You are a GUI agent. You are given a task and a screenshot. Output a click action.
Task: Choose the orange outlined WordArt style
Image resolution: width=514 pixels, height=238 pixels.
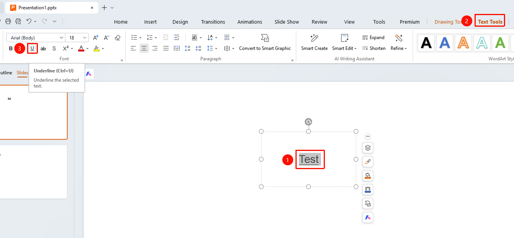pos(463,43)
